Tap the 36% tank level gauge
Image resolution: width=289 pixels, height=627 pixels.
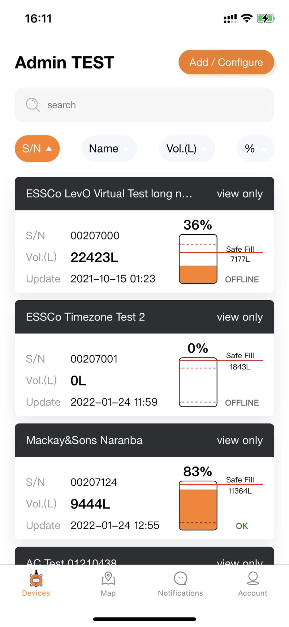[198, 259]
